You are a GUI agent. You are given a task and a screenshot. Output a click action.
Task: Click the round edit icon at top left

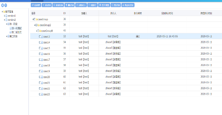point(6,5)
